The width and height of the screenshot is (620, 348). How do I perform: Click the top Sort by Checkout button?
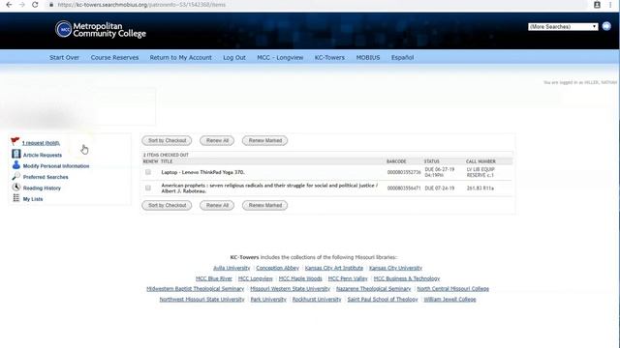pos(167,140)
